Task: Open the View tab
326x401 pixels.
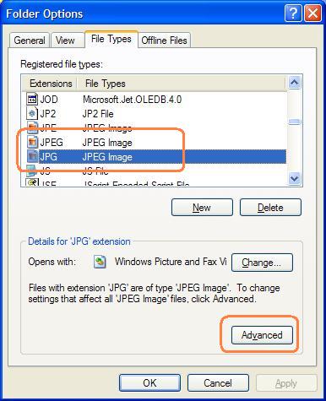Action: pyautogui.click(x=65, y=41)
